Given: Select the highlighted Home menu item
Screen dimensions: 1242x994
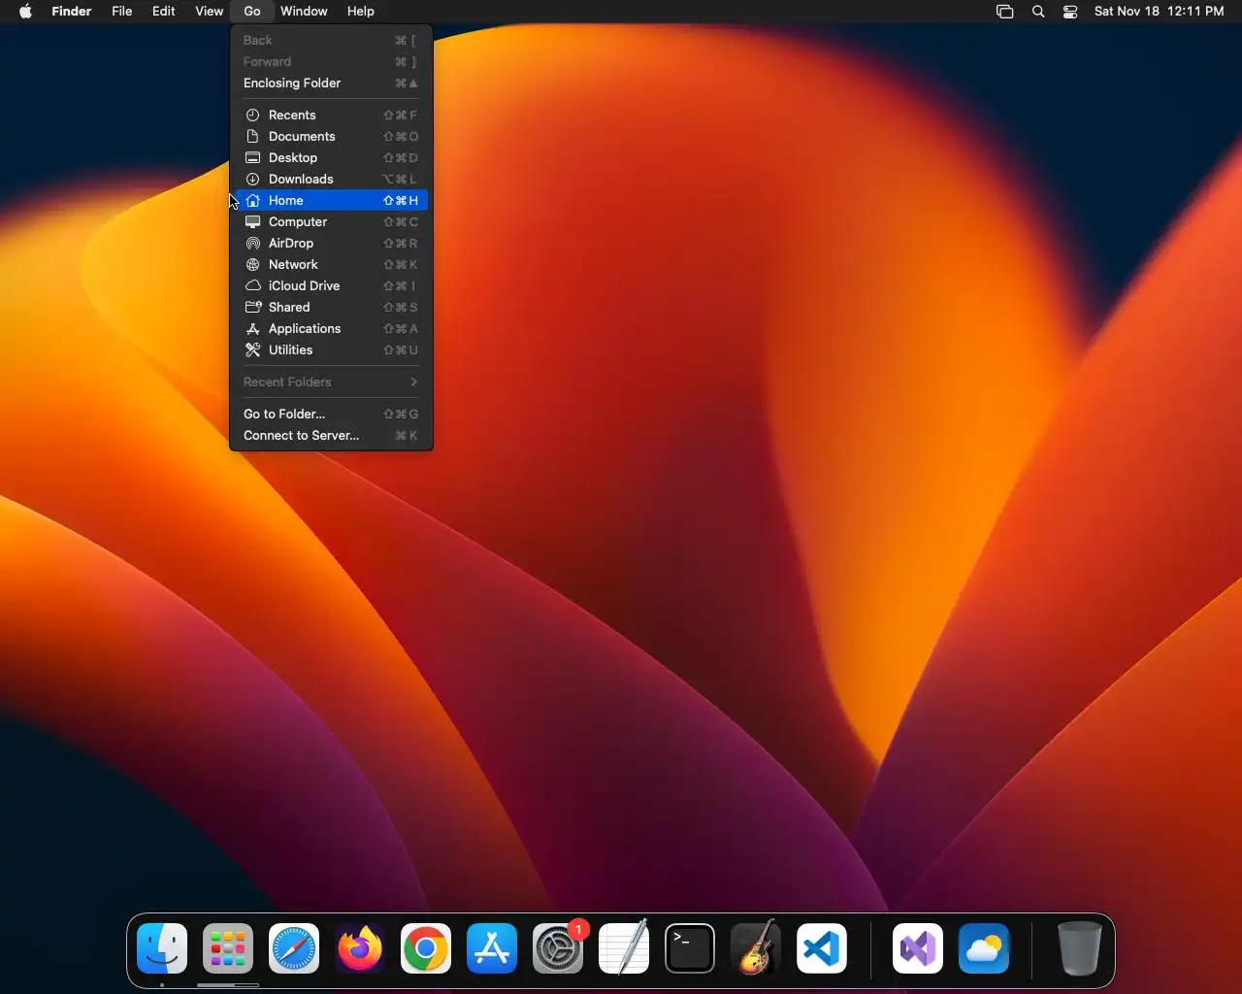Looking at the screenshot, I should point(331,200).
